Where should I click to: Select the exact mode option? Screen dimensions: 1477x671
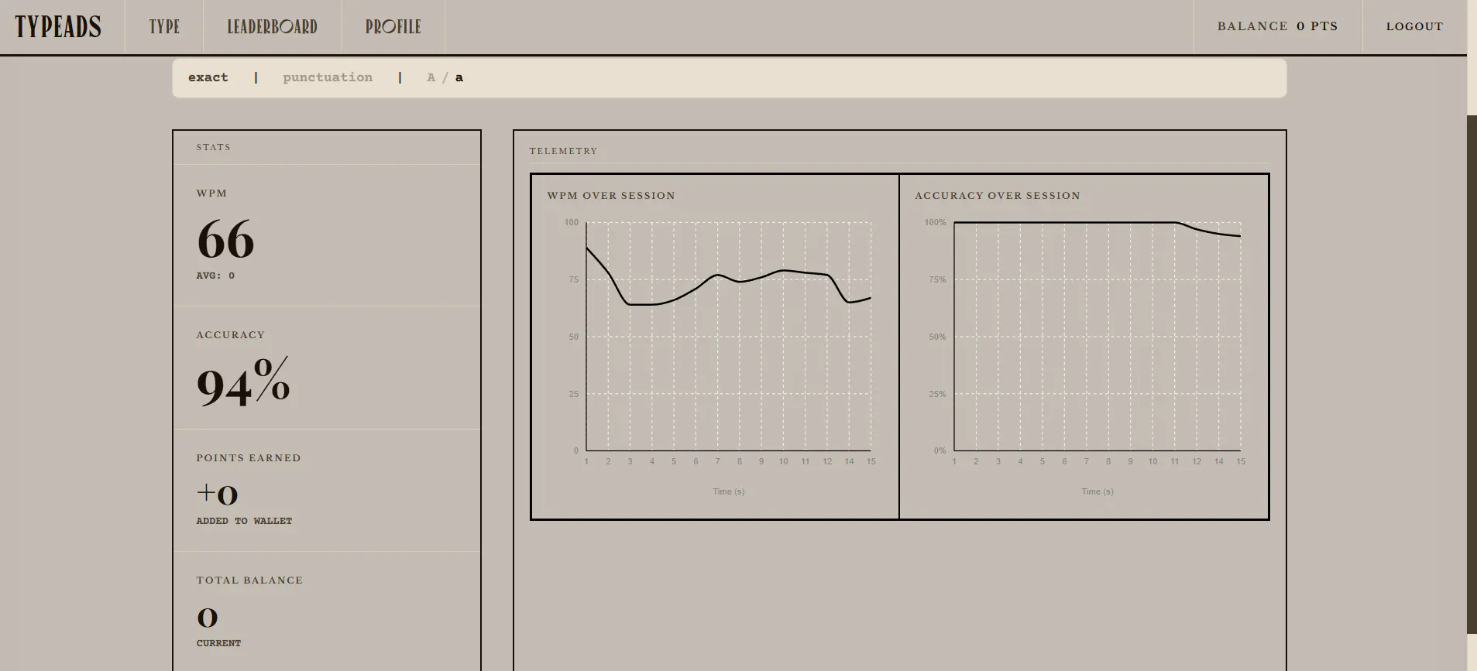click(208, 77)
